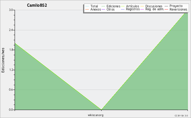Click the Registros legend entry
Screen dimensions: 191x118
coord(130,9)
